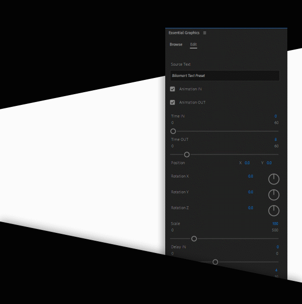Click the Delay IN slider handle
The height and width of the screenshot is (304, 302).
[x=215, y=262]
